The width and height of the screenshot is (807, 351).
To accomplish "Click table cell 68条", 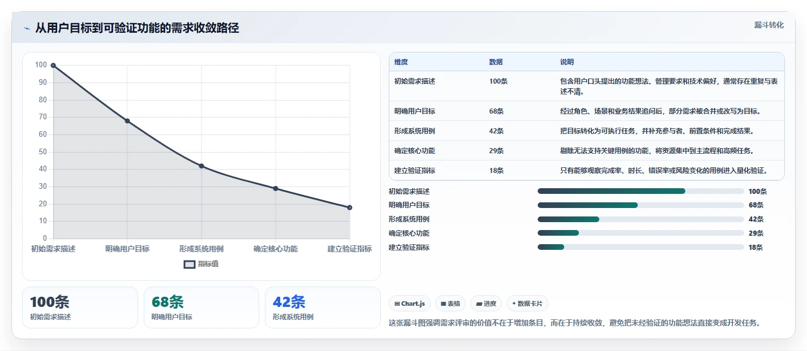I will click(496, 111).
